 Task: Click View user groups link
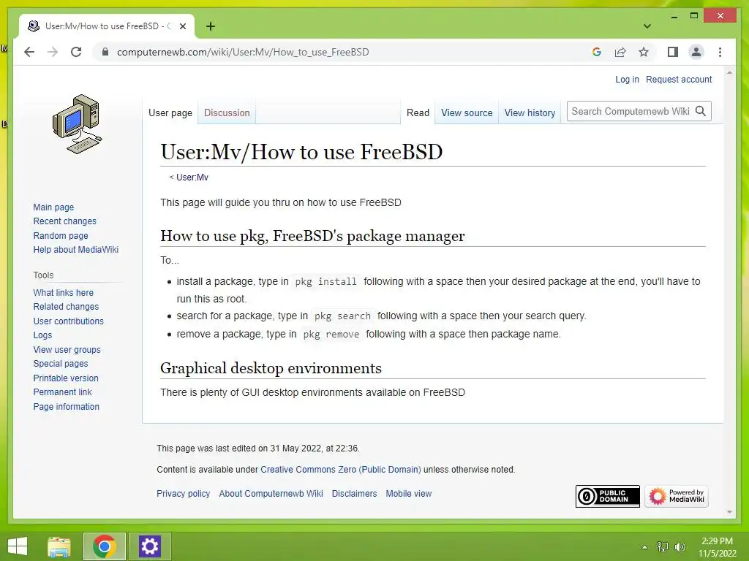[67, 350]
